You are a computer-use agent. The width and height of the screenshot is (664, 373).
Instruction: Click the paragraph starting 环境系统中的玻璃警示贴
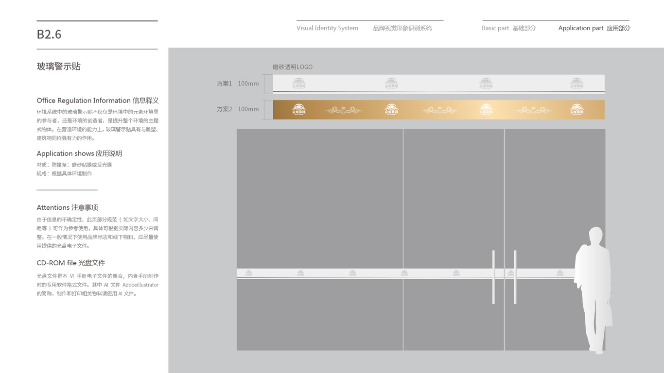98,125
